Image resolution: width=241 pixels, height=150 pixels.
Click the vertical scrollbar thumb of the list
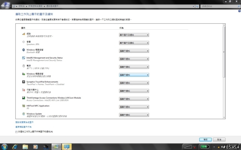tap(224, 52)
